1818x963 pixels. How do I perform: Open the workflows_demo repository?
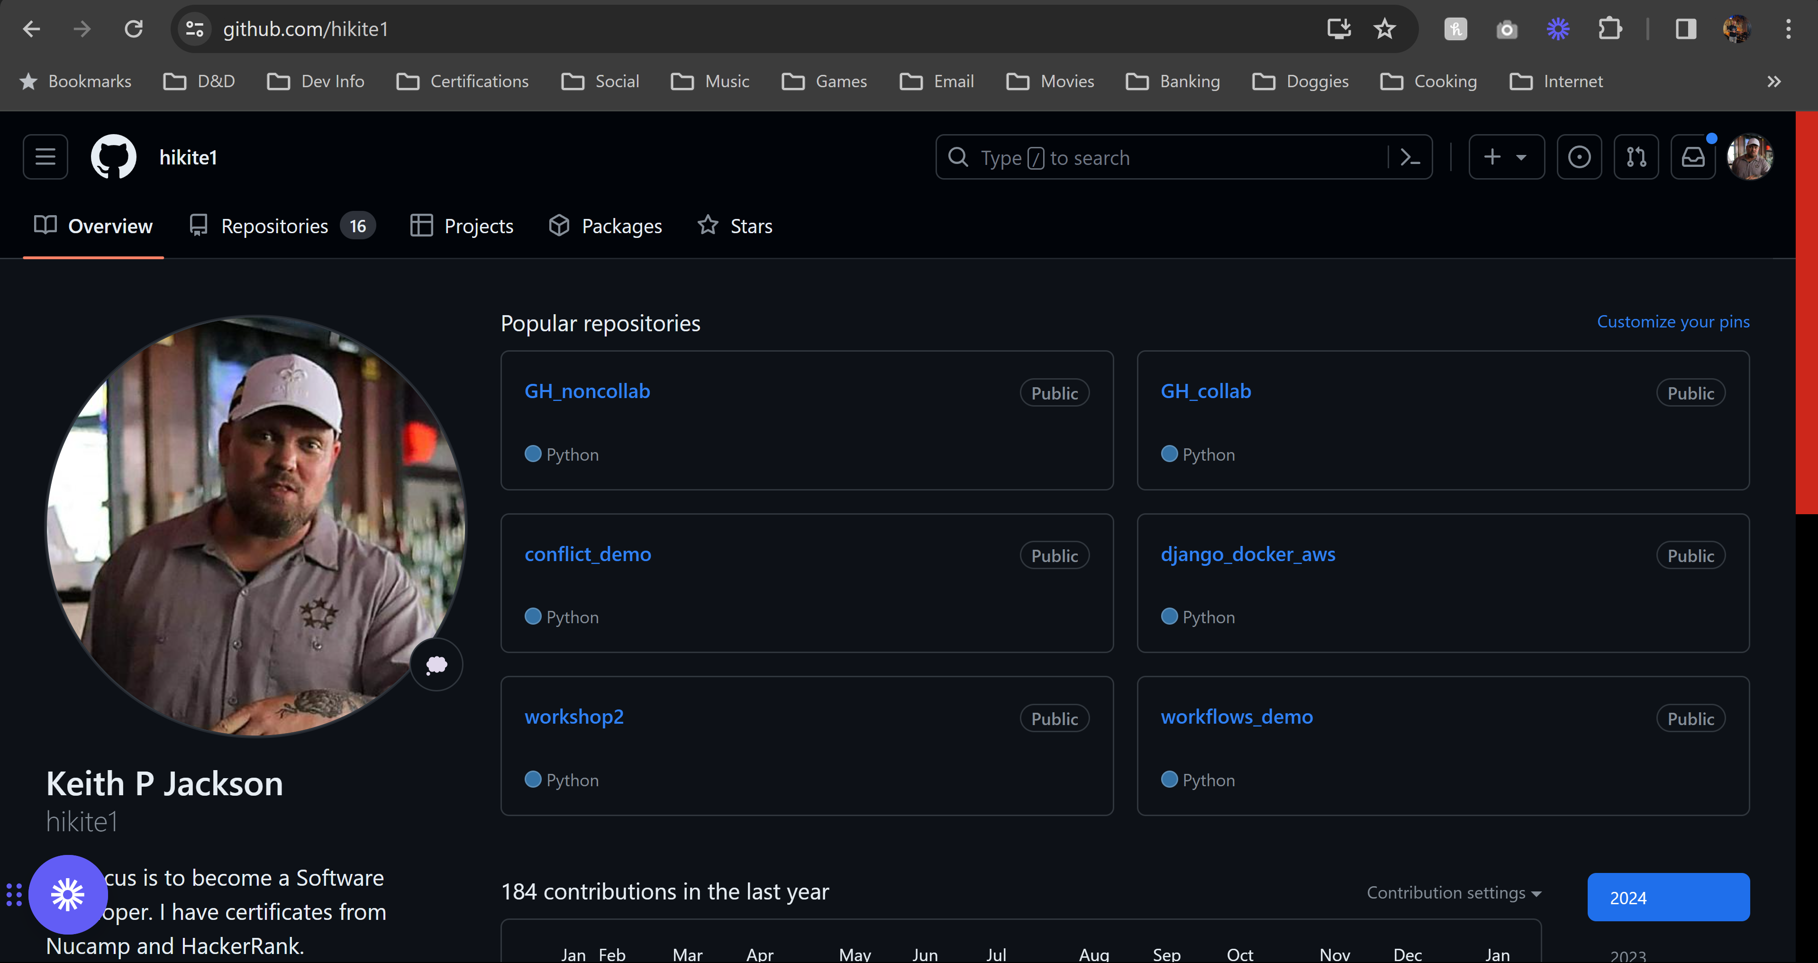(x=1236, y=717)
